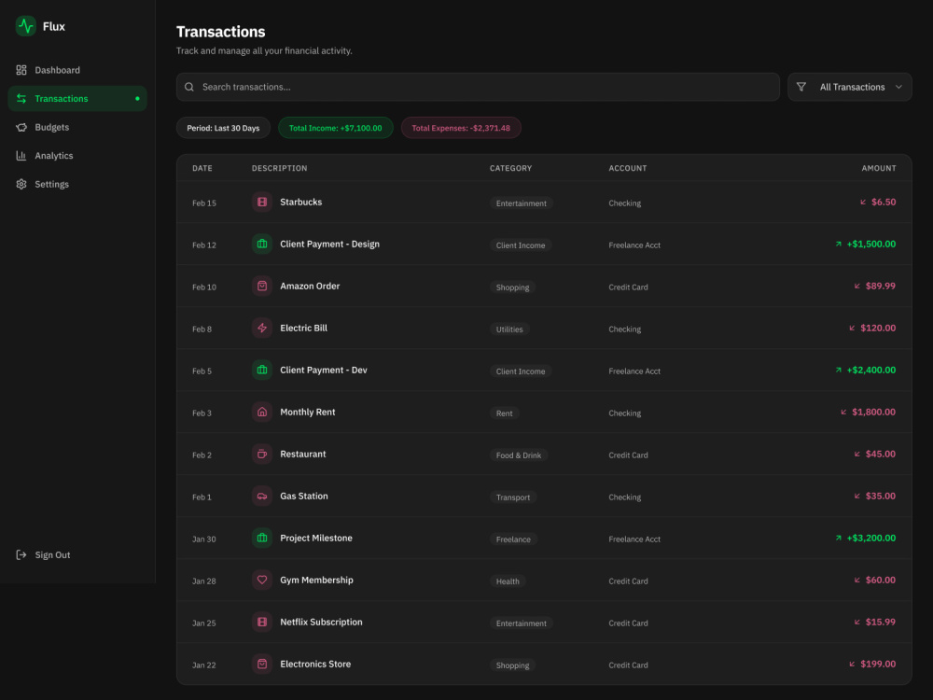Click Sign Out in the sidebar
The height and width of the screenshot is (700, 933).
77,554
